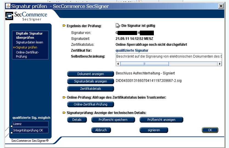Viewport: 229px width, 148px height.
Task: Click the Java icon in title bar
Action: (8, 6)
